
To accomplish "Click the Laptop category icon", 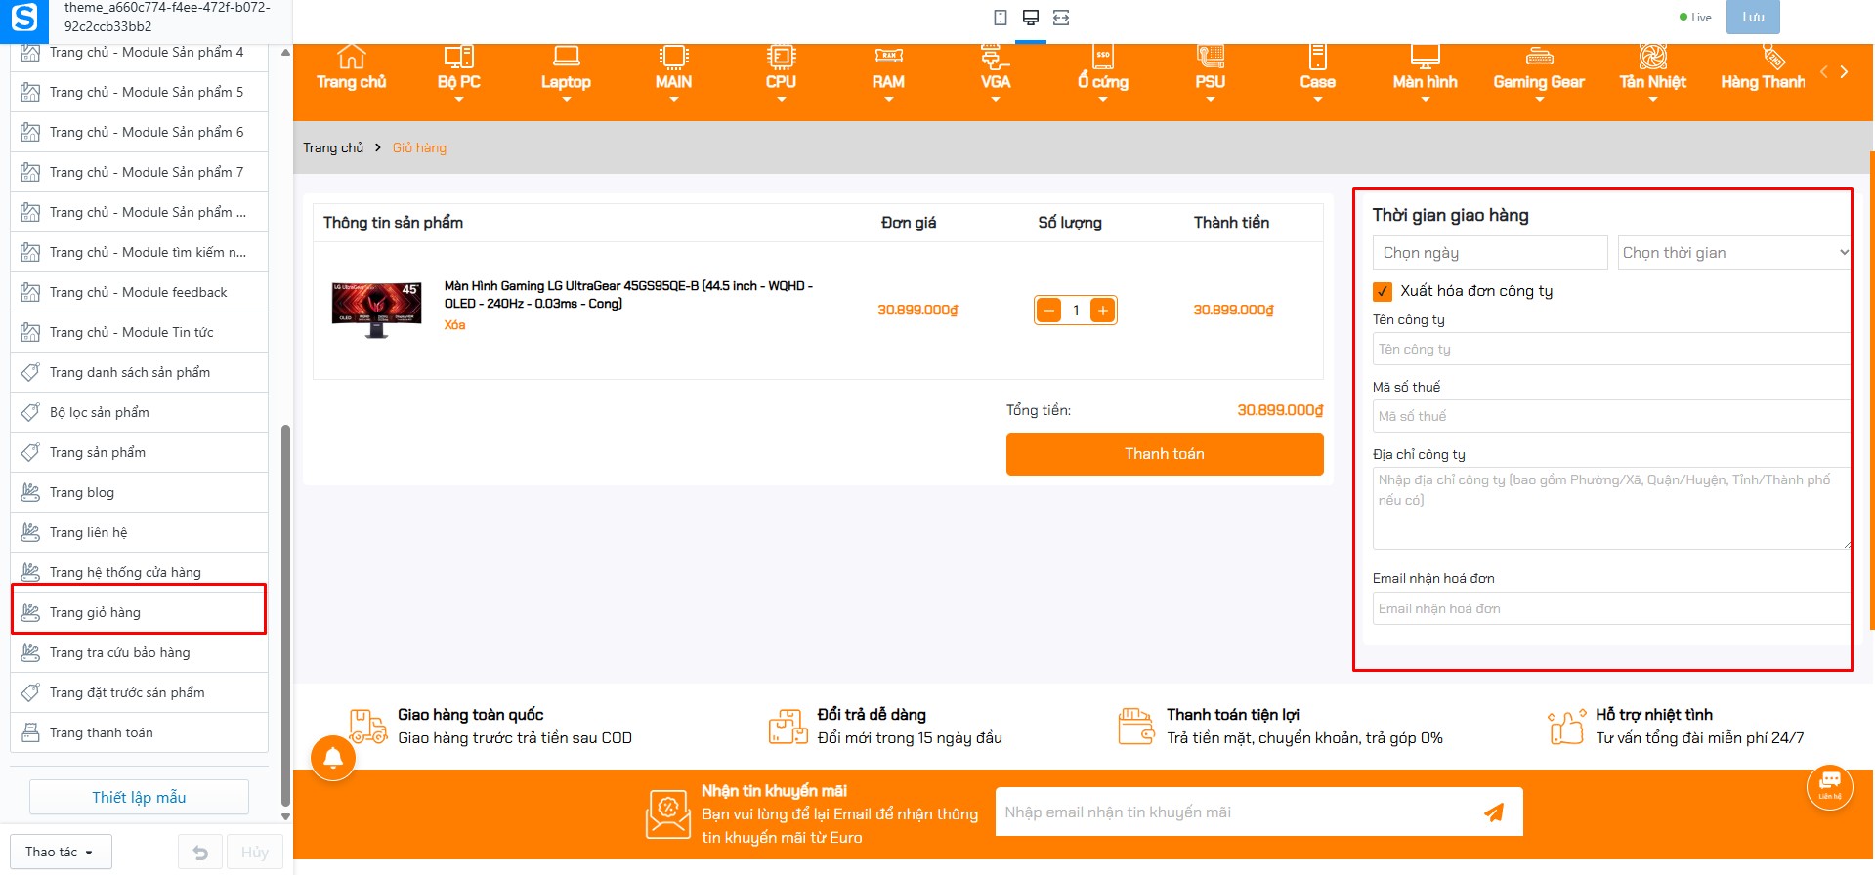I will (566, 57).
